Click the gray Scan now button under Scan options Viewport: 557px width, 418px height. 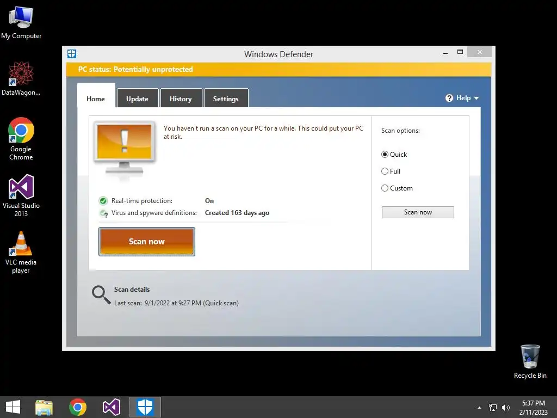point(418,212)
